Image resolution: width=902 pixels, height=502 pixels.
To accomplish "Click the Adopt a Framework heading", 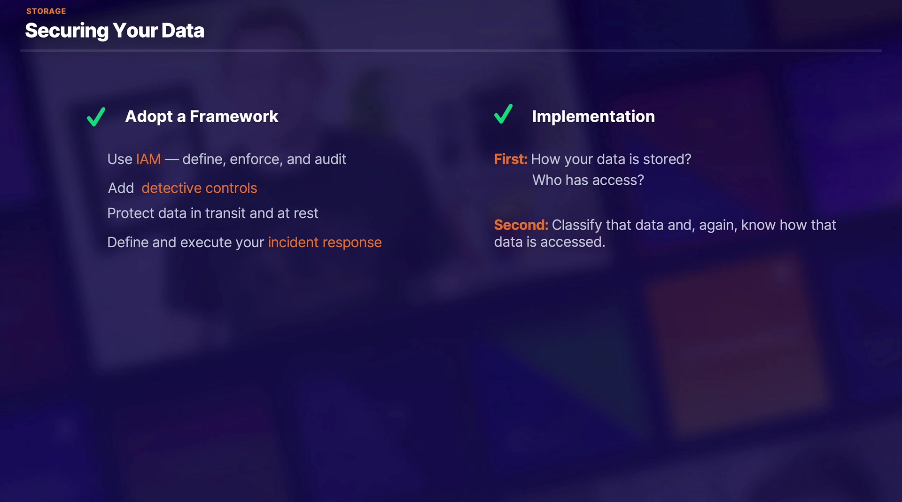I will click(202, 116).
